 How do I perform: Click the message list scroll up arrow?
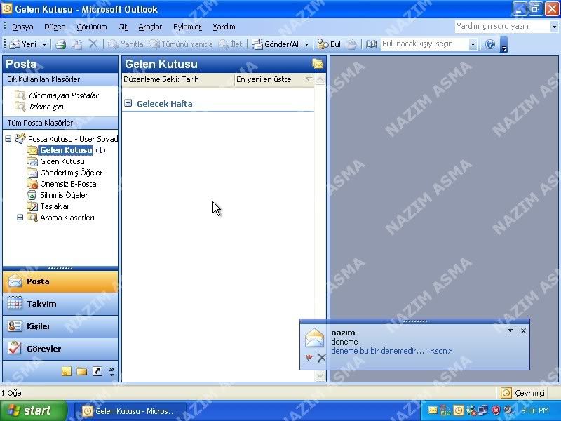coord(320,79)
